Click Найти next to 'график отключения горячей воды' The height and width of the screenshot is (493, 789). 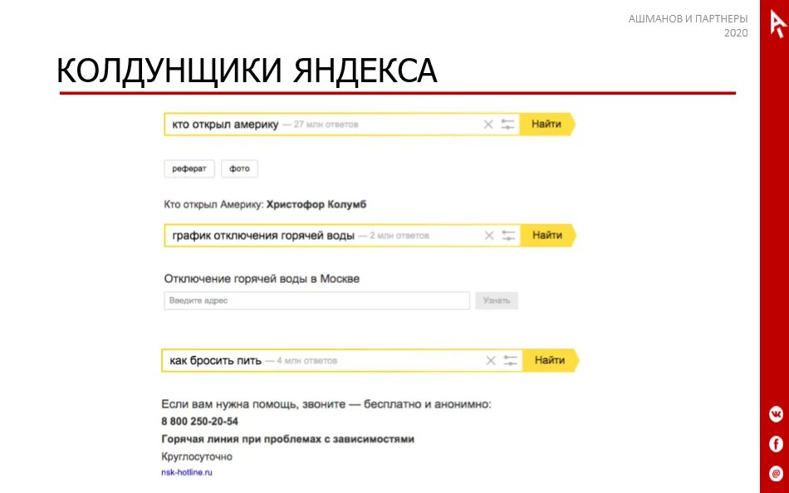548,235
